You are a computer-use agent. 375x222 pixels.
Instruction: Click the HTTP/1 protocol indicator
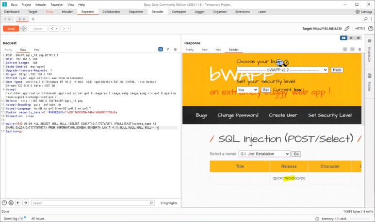360,29
